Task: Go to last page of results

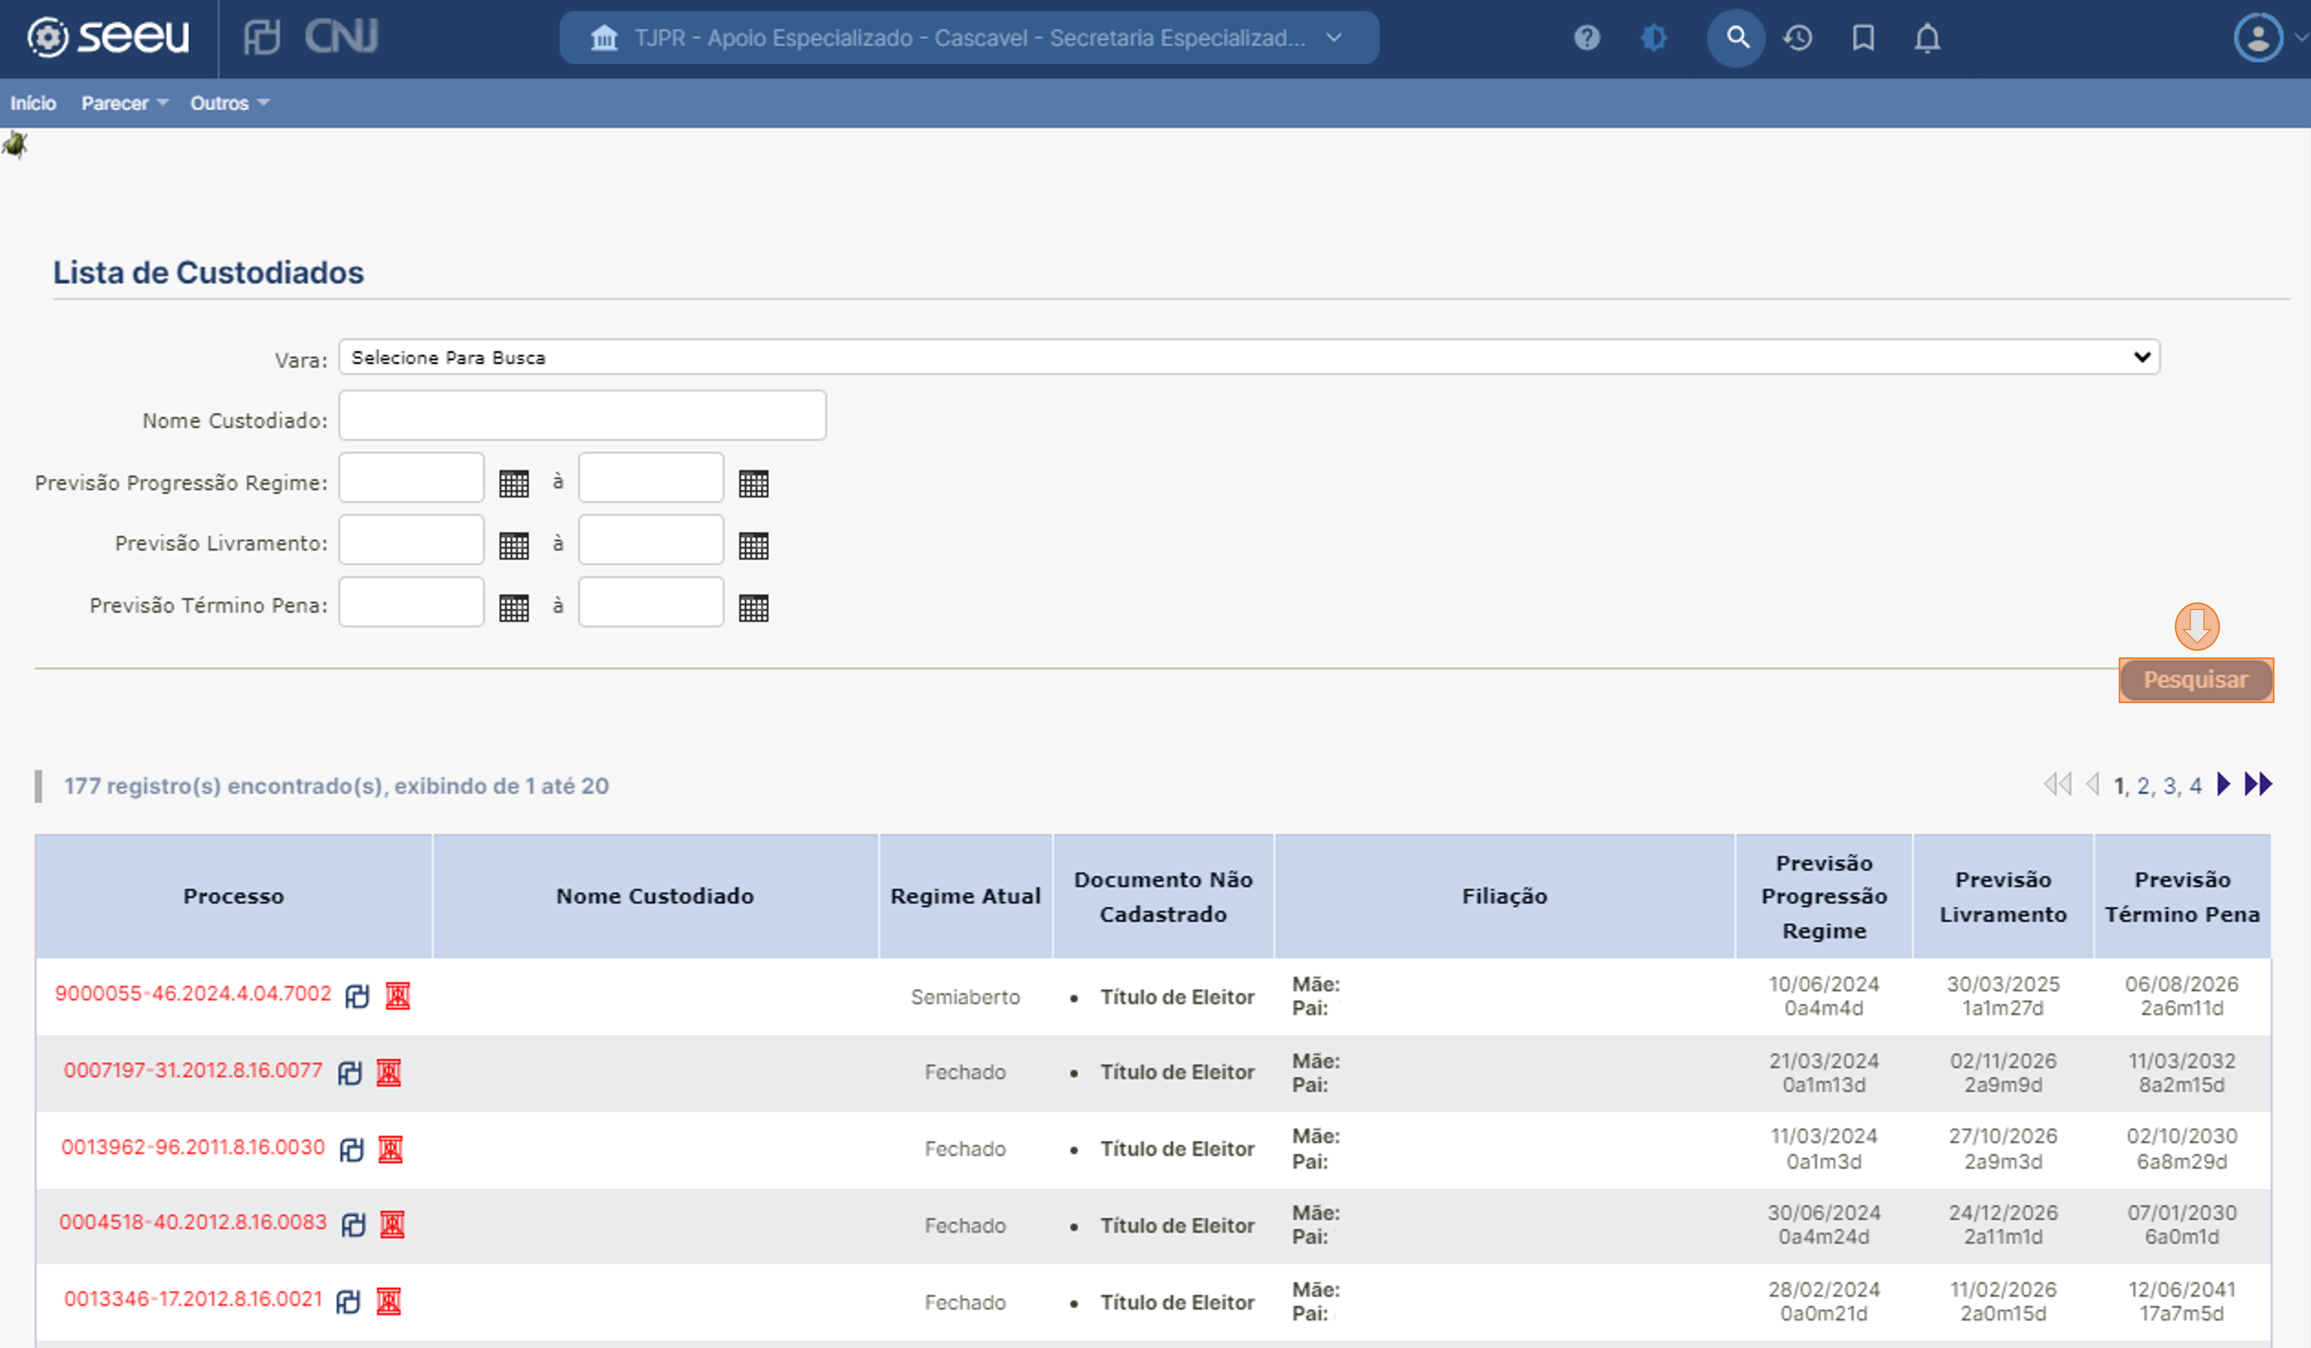Action: click(x=2258, y=784)
